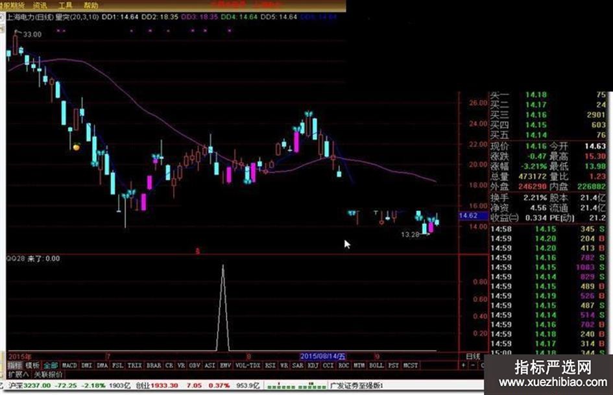The height and width of the screenshot is (395, 613).
Task: Switch to CR indicator
Action: coord(169,365)
